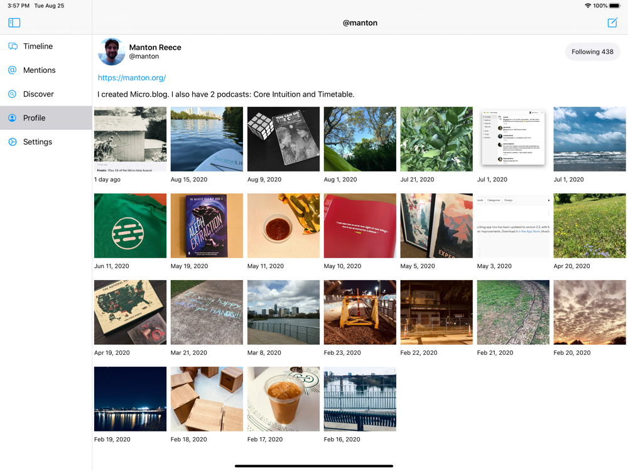Open the Timeline section
628x471 pixels.
pyautogui.click(x=46, y=46)
